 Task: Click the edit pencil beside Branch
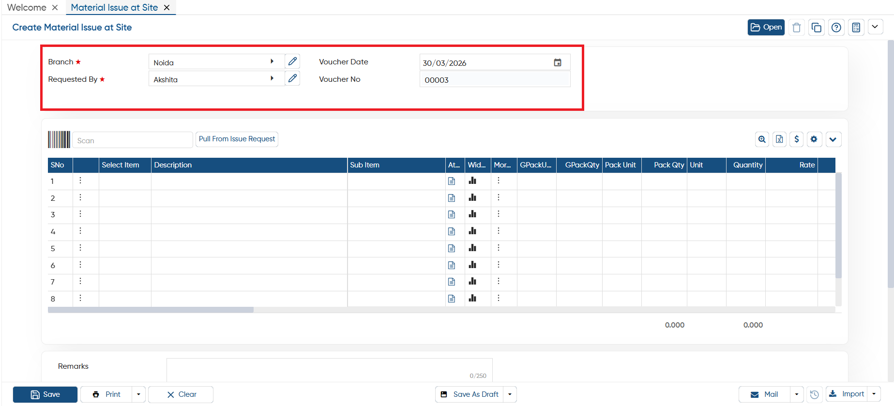[x=292, y=61]
